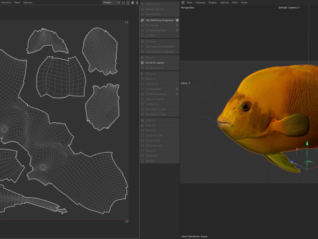Open the viewport Cameras menu
Viewport: 318px width, 239px height.
pyautogui.click(x=200, y=3)
